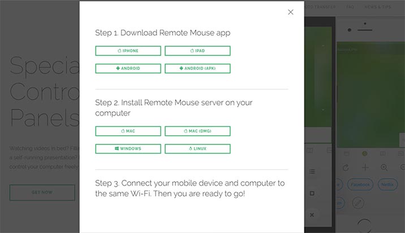Select the Windows server download

(128, 149)
